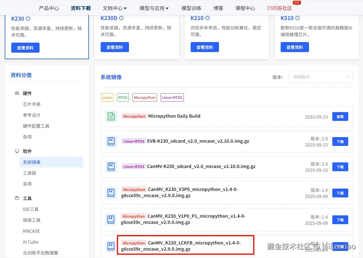363x258 pixels.
Task: Click the chip icon next to K230
Action: (x=28, y=19)
